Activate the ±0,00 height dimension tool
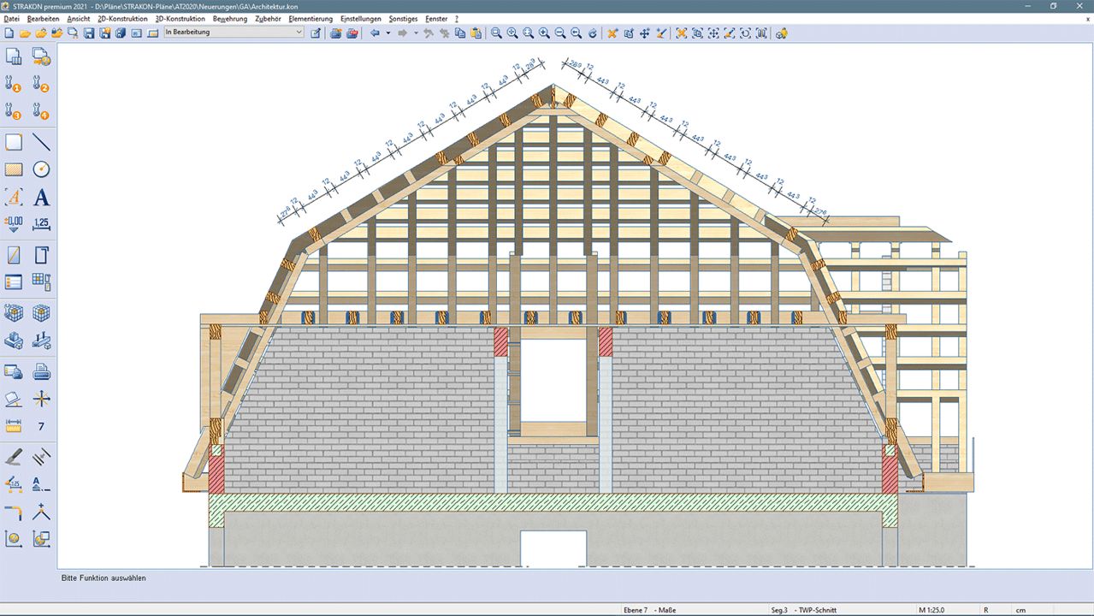 14,224
